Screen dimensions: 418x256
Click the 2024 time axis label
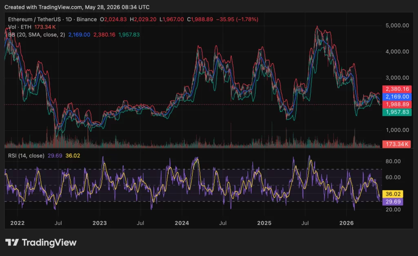182,223
